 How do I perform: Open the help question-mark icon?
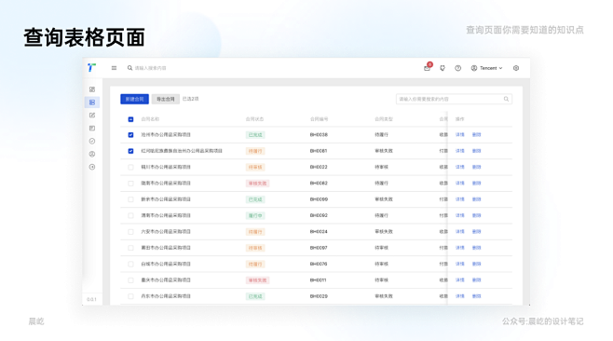point(457,68)
